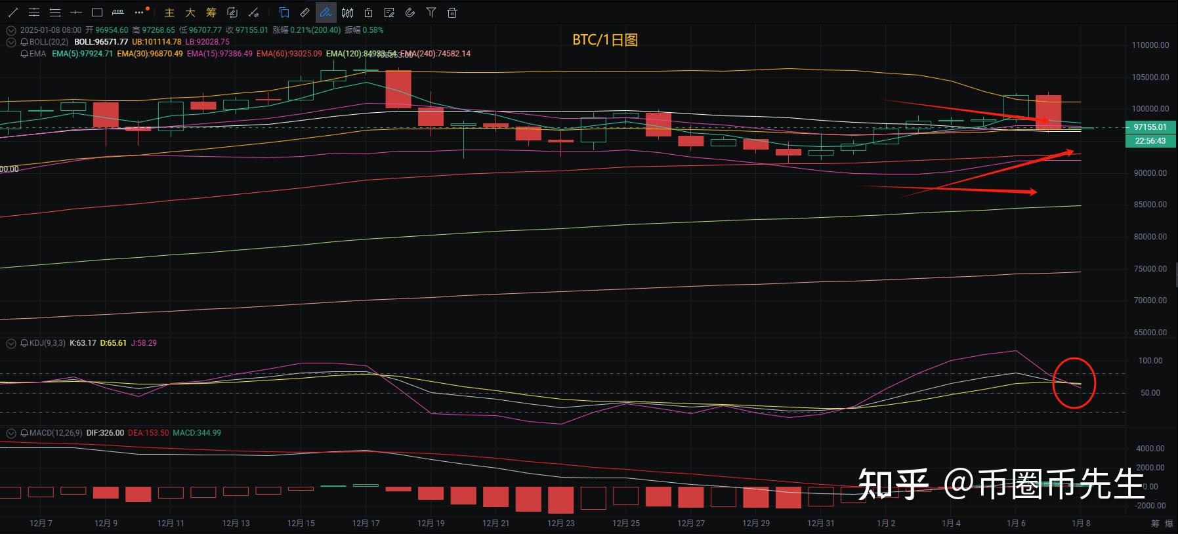Select the three horizontal lines tool
Viewport: 1178px width, 534px height.
tap(55, 12)
